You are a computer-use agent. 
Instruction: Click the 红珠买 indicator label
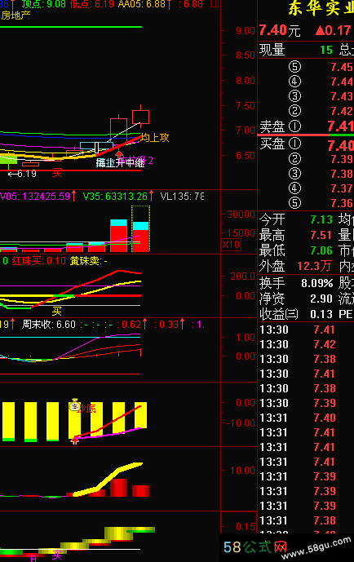coord(38,261)
